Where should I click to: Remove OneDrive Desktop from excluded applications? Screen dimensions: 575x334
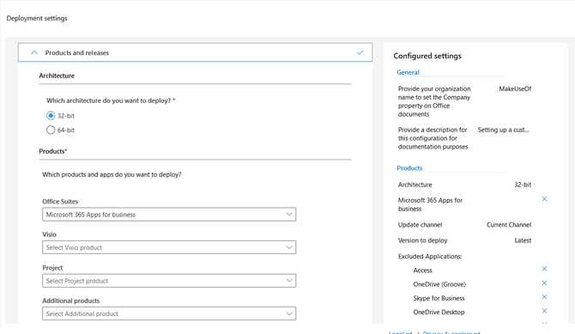tap(545, 311)
